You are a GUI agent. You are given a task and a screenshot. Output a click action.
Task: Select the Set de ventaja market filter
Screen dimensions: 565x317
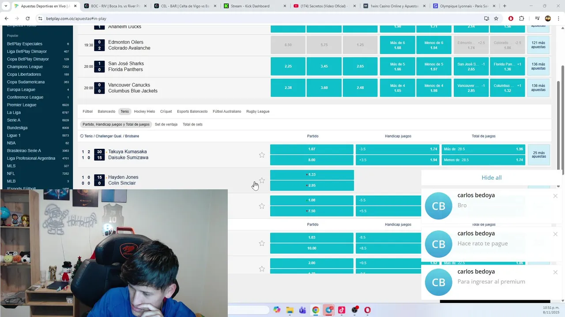click(166, 125)
